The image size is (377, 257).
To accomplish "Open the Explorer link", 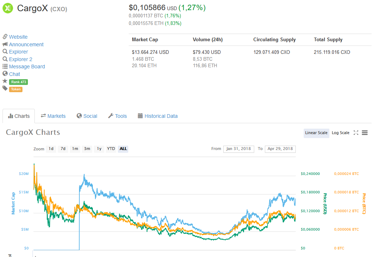I will tap(18, 52).
